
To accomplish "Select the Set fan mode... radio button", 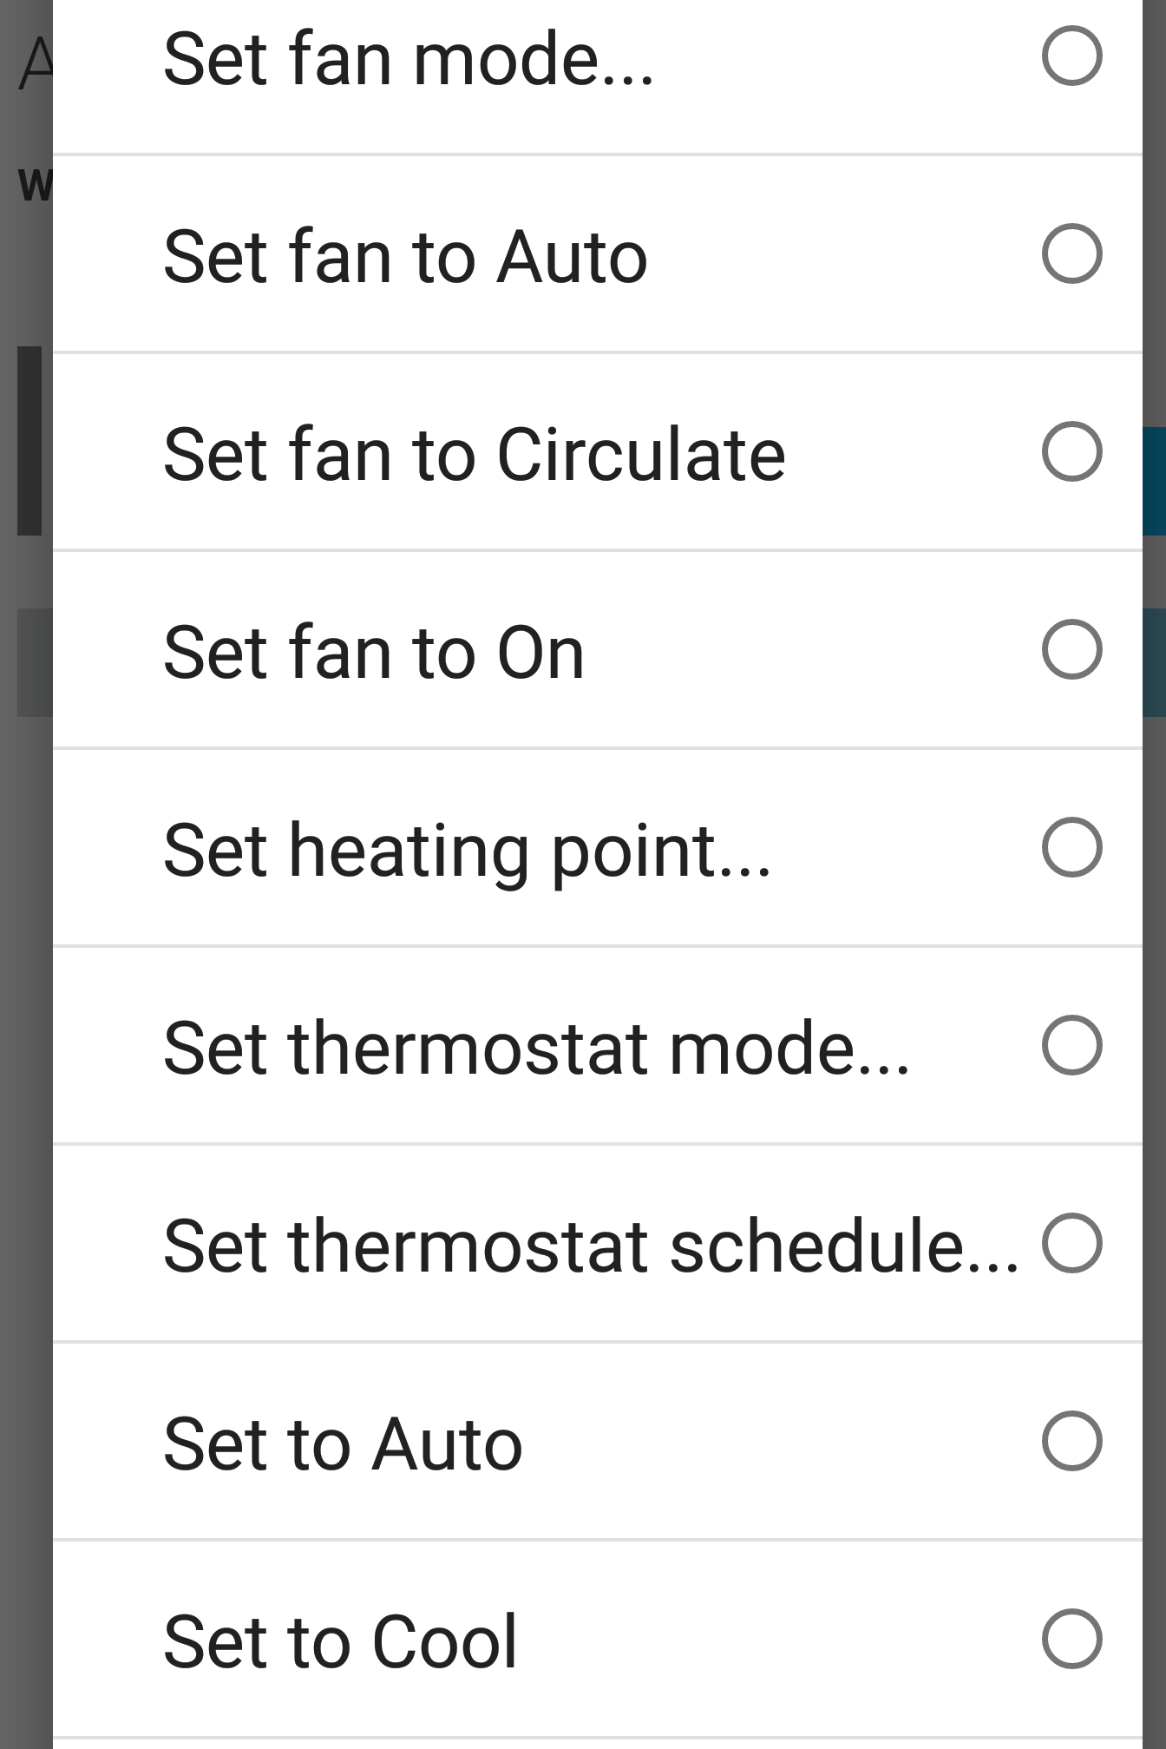I will pyautogui.click(x=1071, y=56).
